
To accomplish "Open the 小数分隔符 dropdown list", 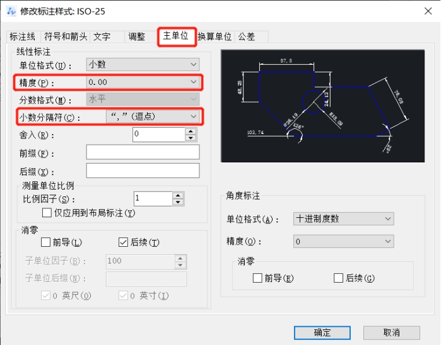I will 153,116.
